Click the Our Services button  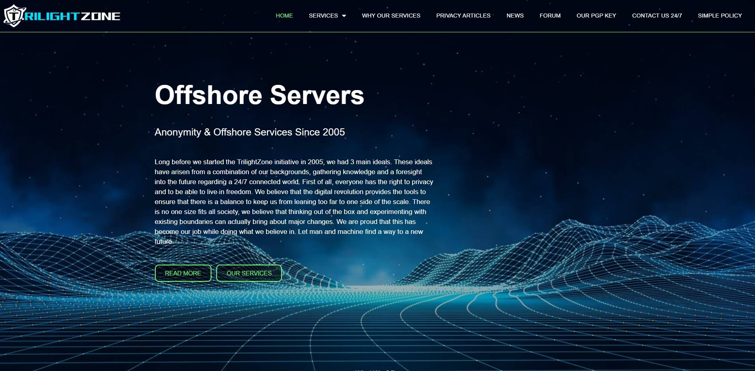pos(249,273)
